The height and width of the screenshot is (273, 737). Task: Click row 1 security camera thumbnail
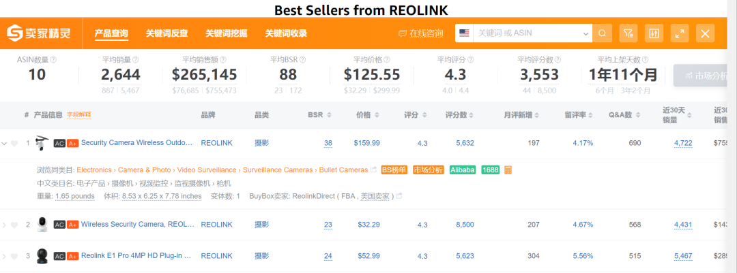[x=42, y=142]
